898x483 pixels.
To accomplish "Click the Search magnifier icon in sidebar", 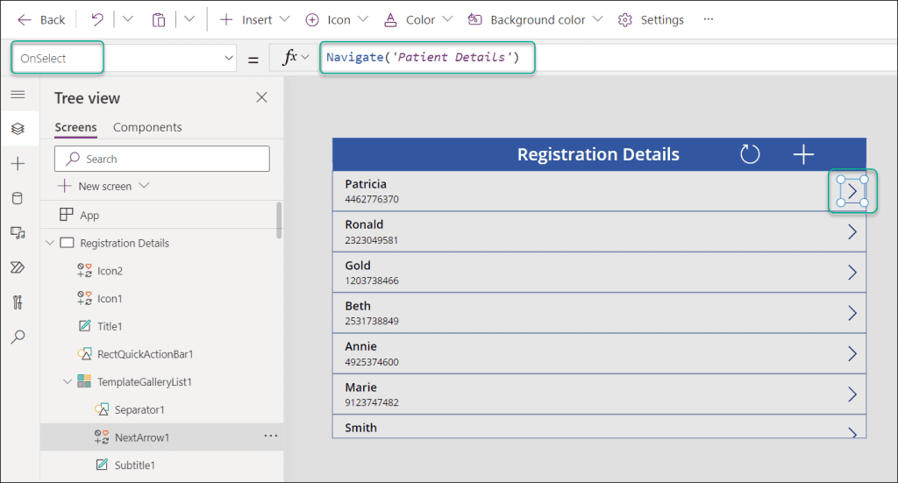I will point(18,337).
